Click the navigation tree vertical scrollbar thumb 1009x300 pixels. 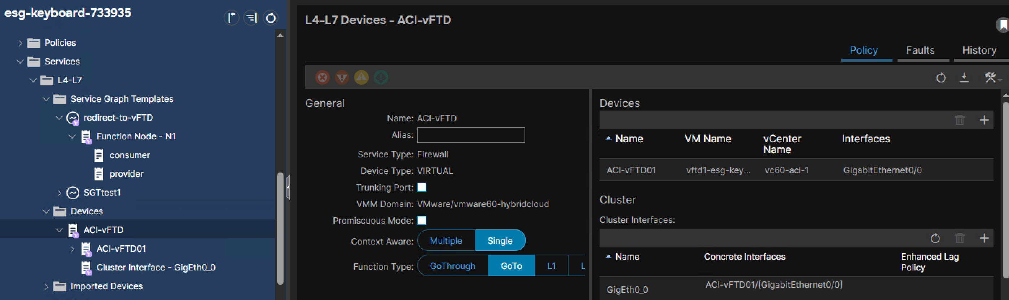pyautogui.click(x=280, y=228)
